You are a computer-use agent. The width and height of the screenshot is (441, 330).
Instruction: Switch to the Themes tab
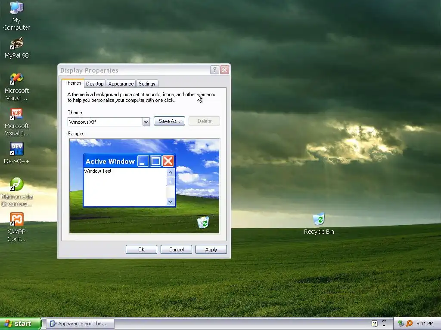(x=73, y=83)
